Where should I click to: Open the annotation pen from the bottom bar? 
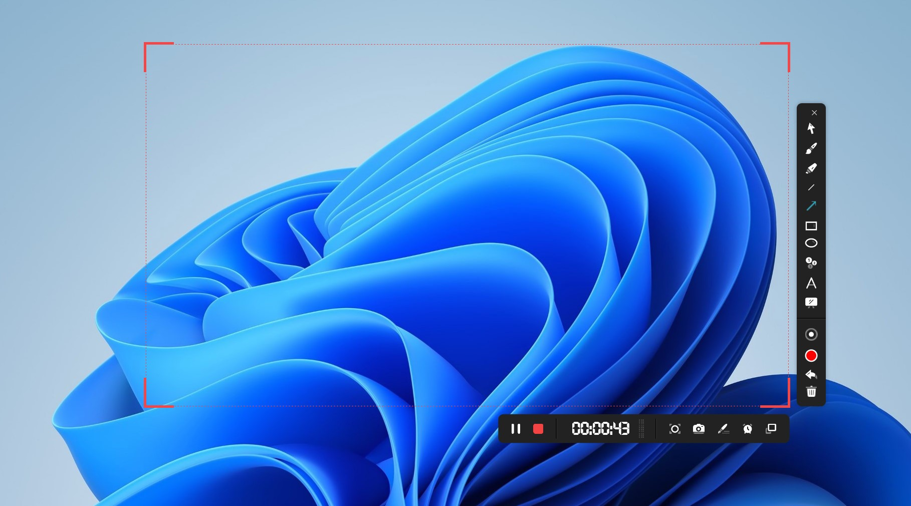(723, 429)
